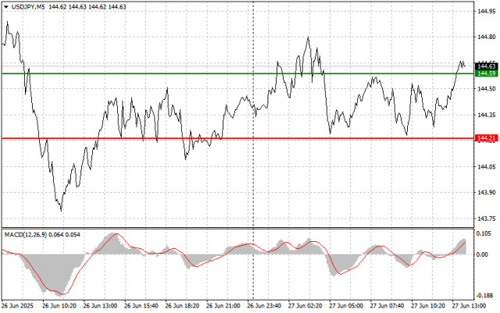Viewport: 500px width, 313px height.
Task: Select the green horizontal line at 144.59
Action: pos(237,73)
